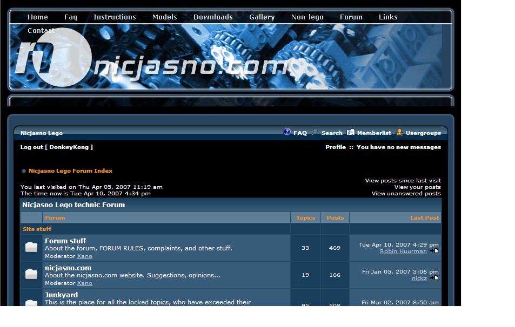Open the nicjasno.com forum
Viewport: 515px width, 327px height.
pos(68,268)
